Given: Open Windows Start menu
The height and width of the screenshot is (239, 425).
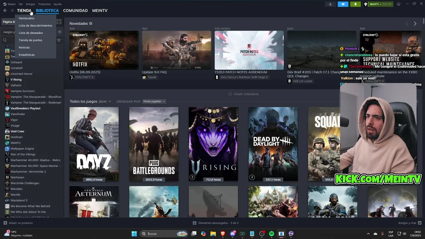Looking at the screenshot, I should click(134, 234).
